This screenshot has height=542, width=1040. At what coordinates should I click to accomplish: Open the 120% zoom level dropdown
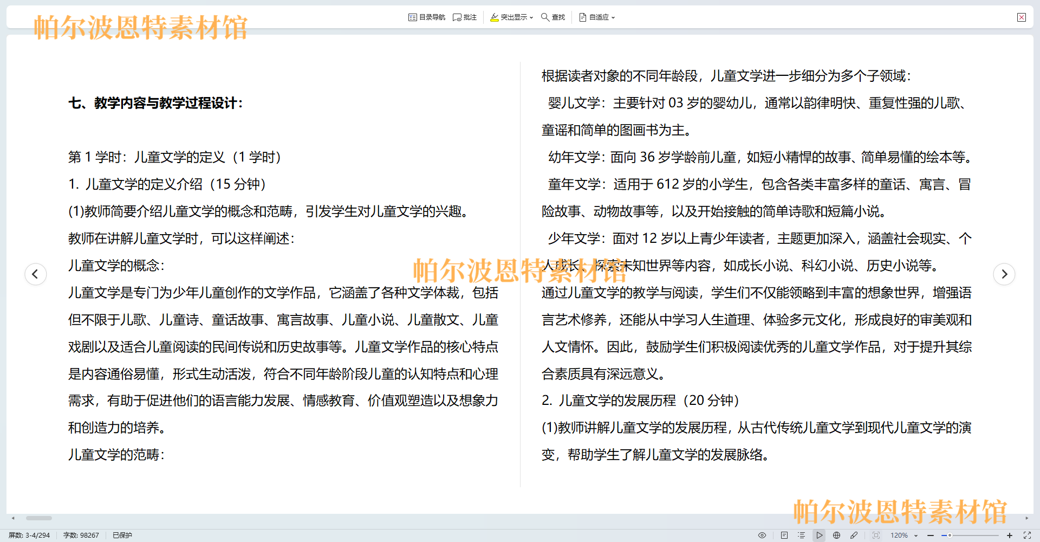(904, 535)
